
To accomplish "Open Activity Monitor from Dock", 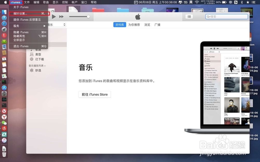I will click(4, 99).
